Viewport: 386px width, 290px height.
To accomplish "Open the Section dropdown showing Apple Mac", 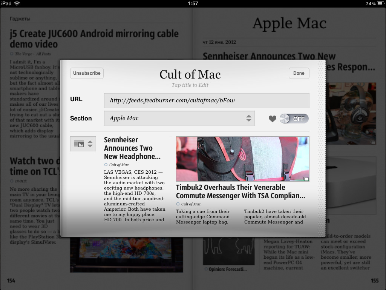I will pos(179,118).
